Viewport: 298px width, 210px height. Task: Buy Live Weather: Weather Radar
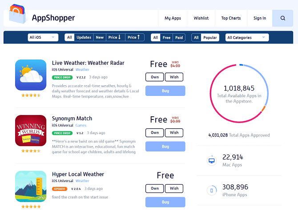(x=165, y=91)
